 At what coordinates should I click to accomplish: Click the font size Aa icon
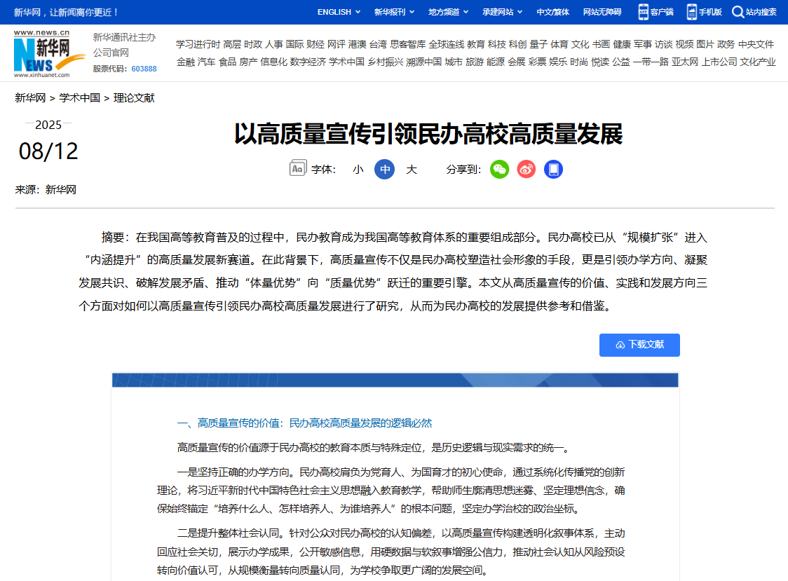[297, 169]
